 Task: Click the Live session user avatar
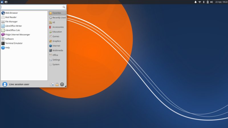coord(5,84)
